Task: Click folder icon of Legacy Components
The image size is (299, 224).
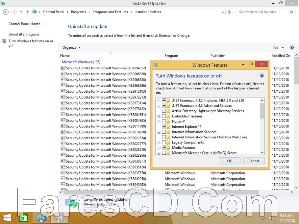Action: point(168,142)
